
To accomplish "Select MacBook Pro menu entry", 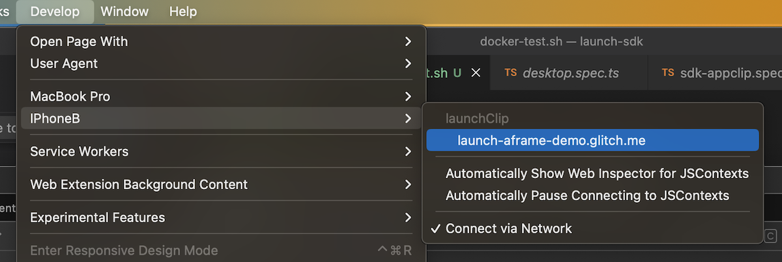I will click(222, 96).
